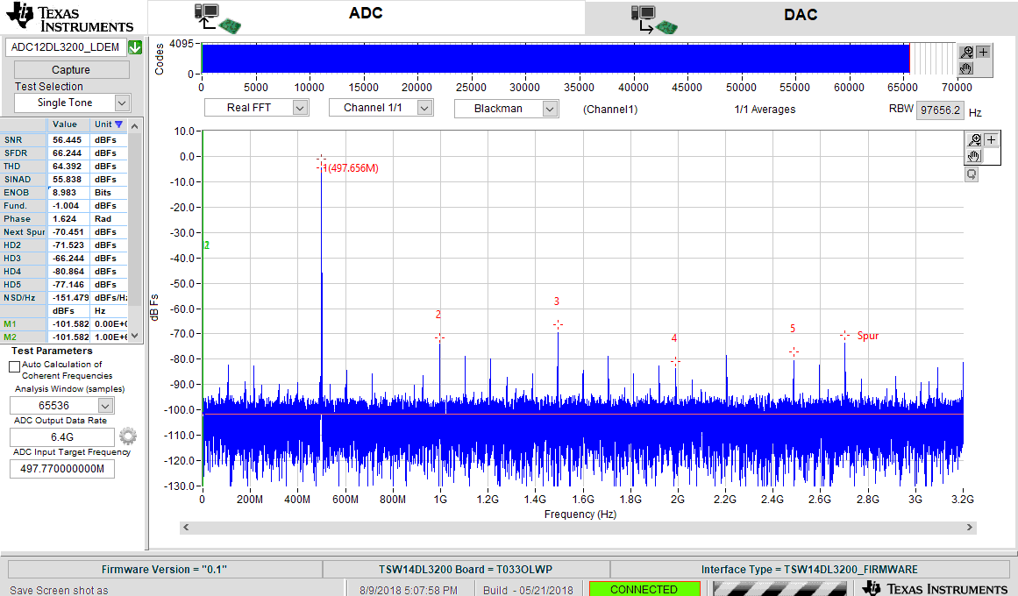Screen dimensions: 1018x596
Task: Click the zoom-to-fit plus icon on the codes plot
Action: [x=982, y=51]
